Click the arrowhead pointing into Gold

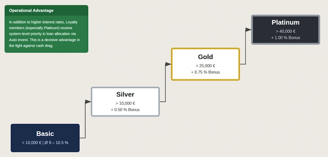[x=168, y=64]
